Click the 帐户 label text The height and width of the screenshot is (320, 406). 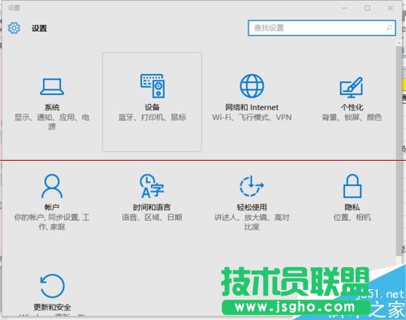point(52,207)
